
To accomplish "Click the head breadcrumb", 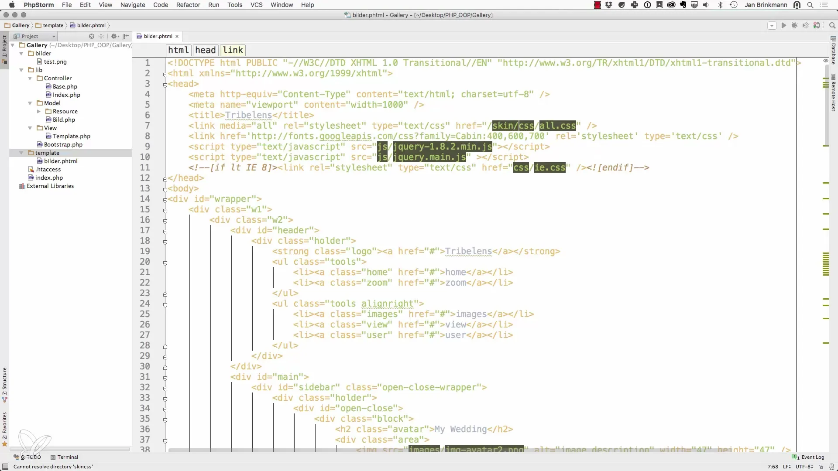I will pyautogui.click(x=205, y=50).
